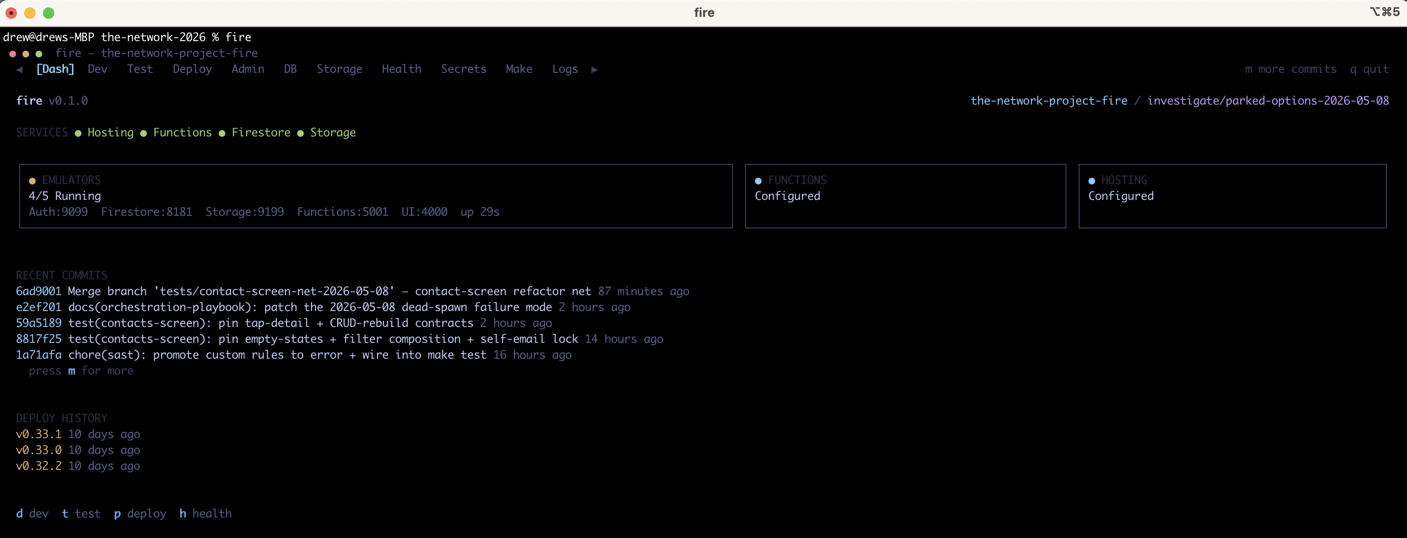
Task: Click the 't test' shortcut
Action: coord(81,513)
